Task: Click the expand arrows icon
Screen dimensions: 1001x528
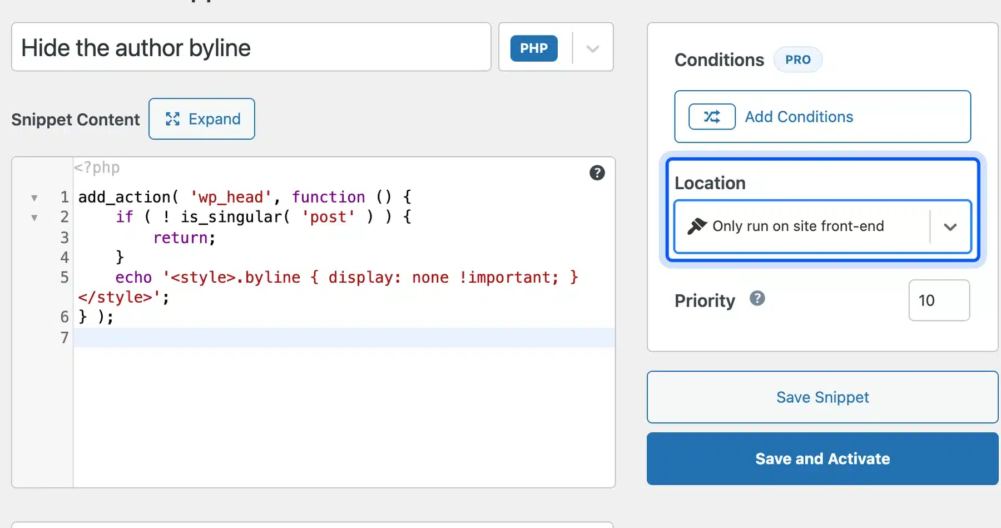Action: coord(172,119)
